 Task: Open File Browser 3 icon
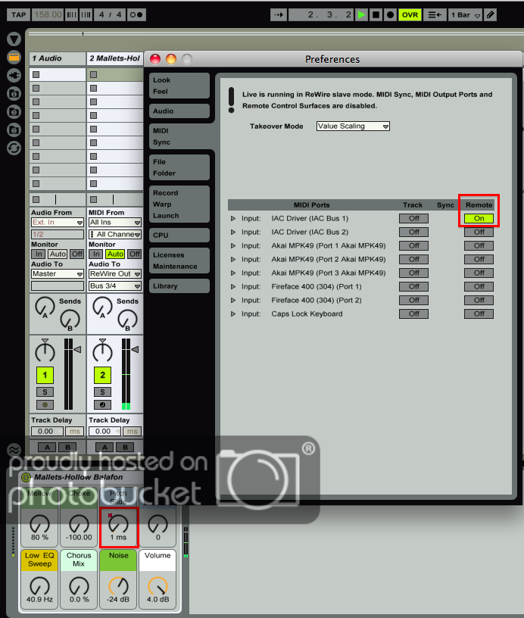click(14, 130)
